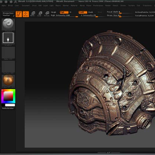
Task: Open the Texture Off selector slot
Action: point(8,66)
